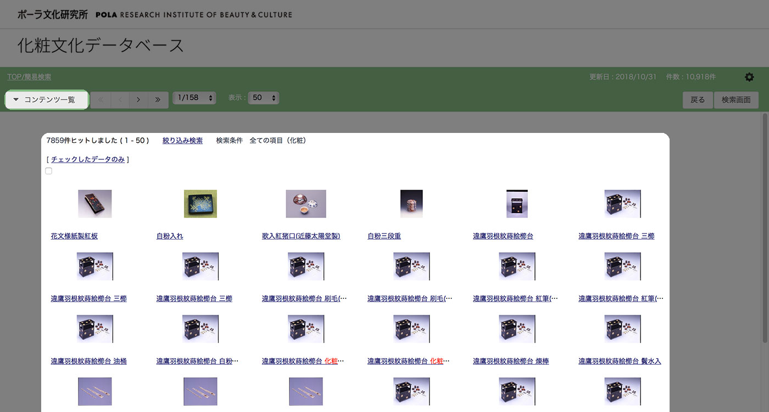This screenshot has width=769, height=412.
Task: Click the 戻る button
Action: coord(698,100)
